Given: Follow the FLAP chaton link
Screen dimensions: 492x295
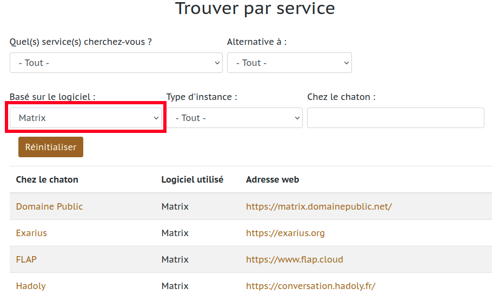Looking at the screenshot, I should point(26,259).
